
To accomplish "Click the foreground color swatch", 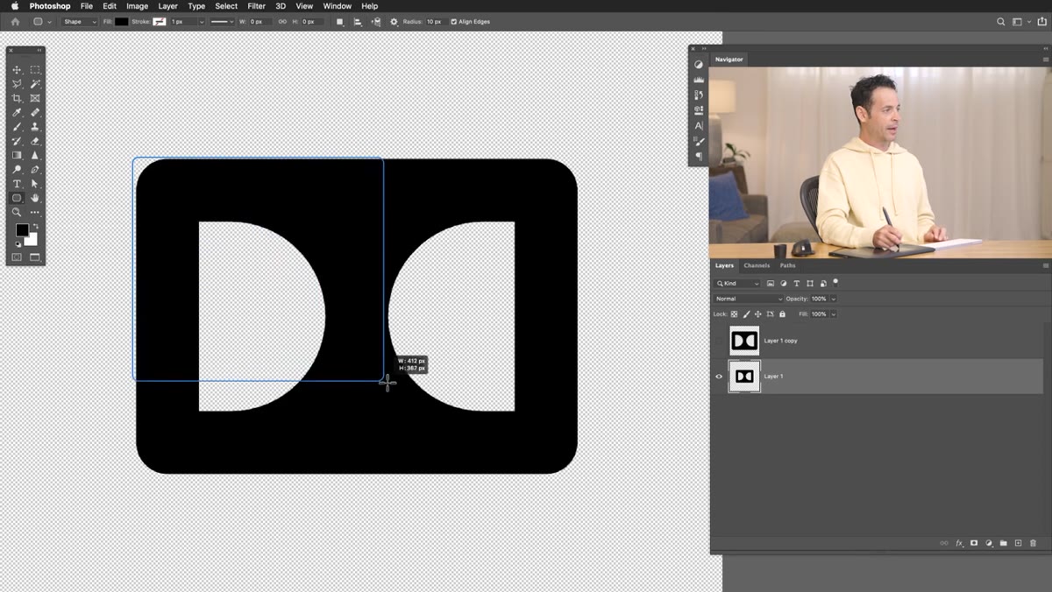I will (x=22, y=229).
